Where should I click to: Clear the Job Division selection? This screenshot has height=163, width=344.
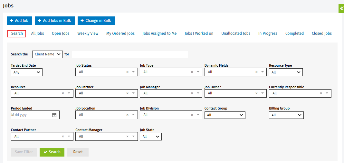192,115
